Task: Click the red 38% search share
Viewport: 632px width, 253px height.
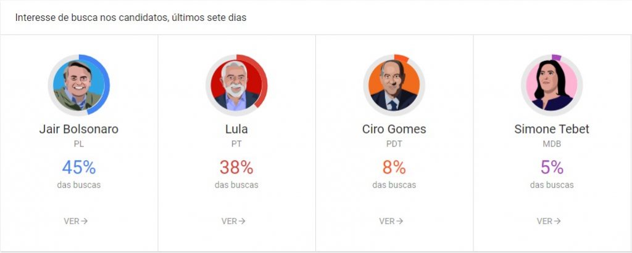Action: [236, 167]
